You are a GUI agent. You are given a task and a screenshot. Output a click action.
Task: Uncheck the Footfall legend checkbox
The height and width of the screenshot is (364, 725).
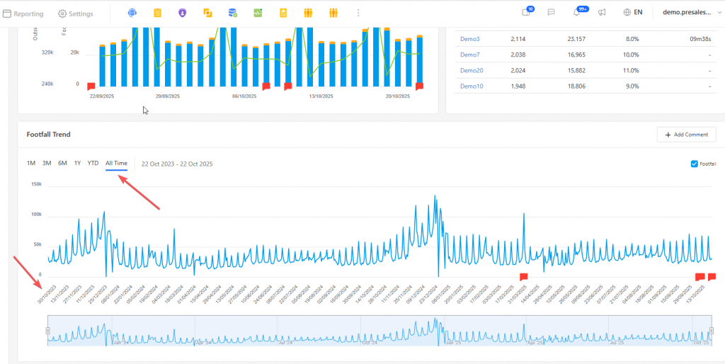[x=694, y=164]
